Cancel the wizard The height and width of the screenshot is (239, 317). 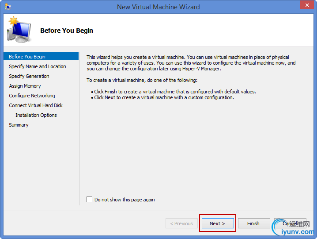click(x=290, y=224)
